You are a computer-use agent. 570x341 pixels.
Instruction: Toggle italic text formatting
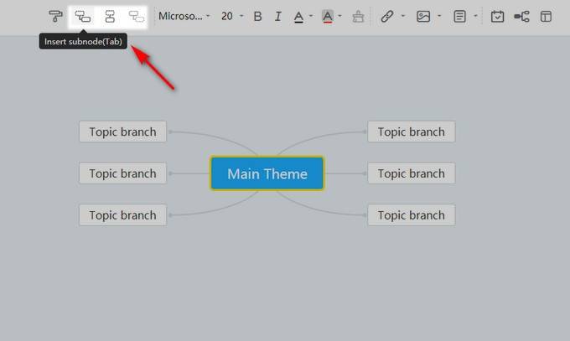tap(278, 16)
